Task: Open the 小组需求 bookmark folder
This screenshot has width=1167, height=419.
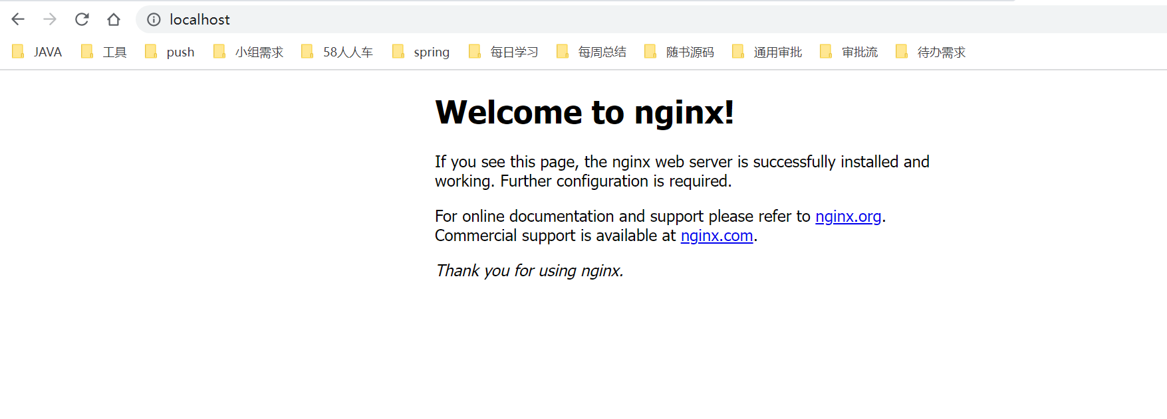Action: [x=248, y=52]
